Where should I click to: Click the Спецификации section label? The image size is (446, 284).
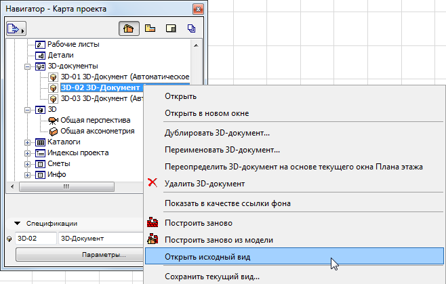[x=52, y=224]
